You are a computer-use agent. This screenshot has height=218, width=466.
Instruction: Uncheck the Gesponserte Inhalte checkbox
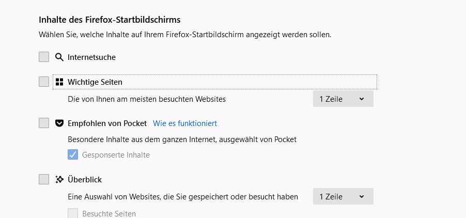click(73, 154)
